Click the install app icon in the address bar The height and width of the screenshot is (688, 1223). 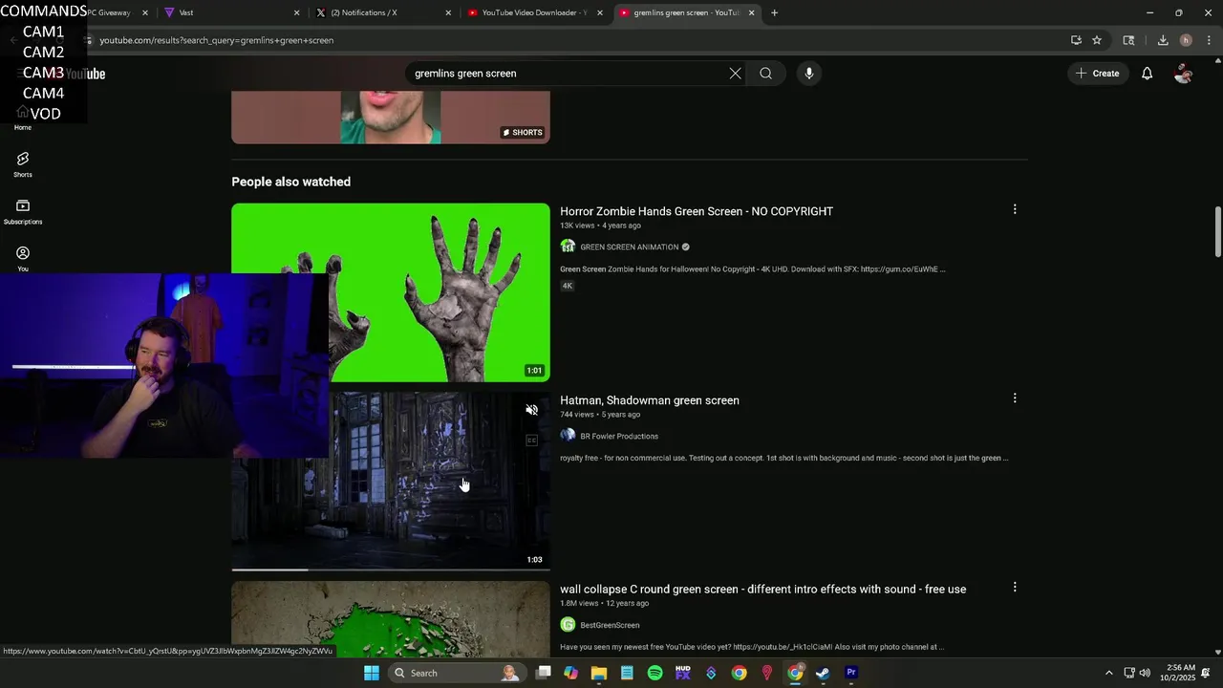pos(1076,40)
